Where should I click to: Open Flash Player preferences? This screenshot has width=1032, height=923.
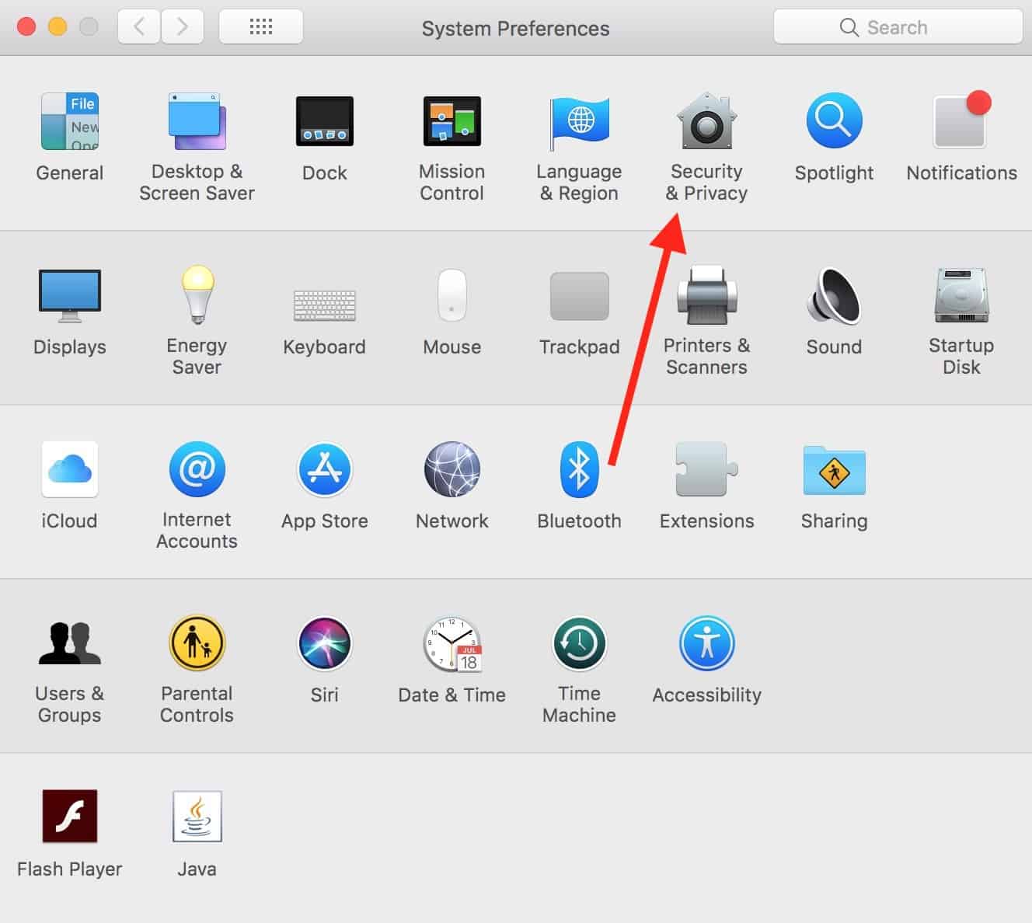point(70,817)
